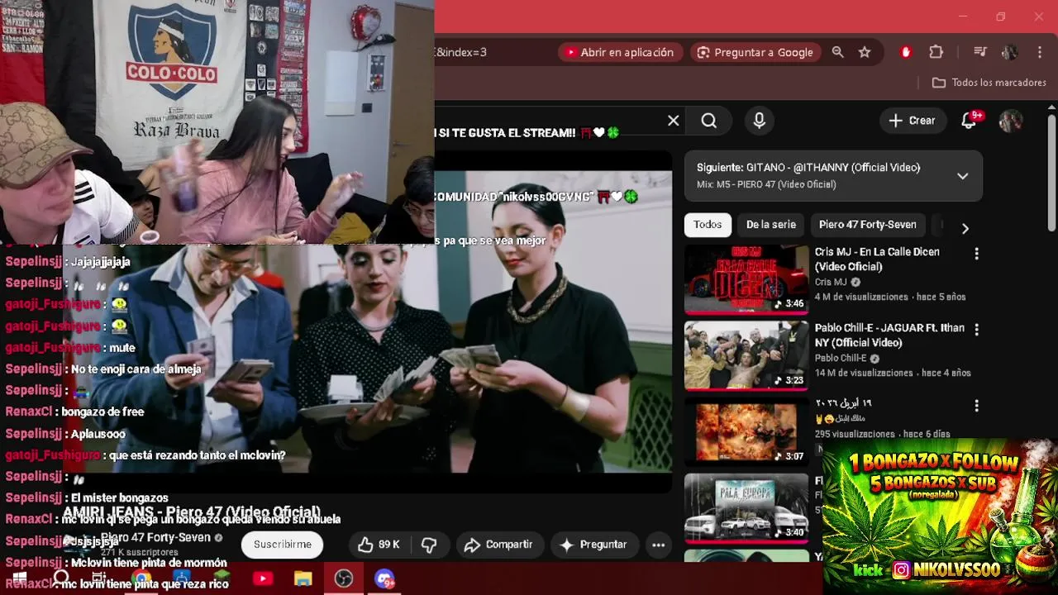Click the 'Suscribirme' button
Screen dimensions: 1058x595
[x=283, y=545]
